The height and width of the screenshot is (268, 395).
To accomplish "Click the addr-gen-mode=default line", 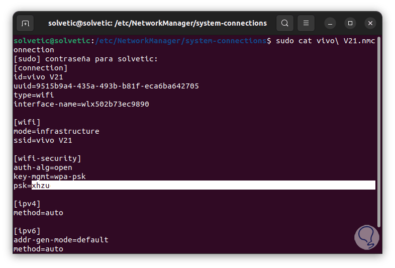I will click(x=61, y=240).
